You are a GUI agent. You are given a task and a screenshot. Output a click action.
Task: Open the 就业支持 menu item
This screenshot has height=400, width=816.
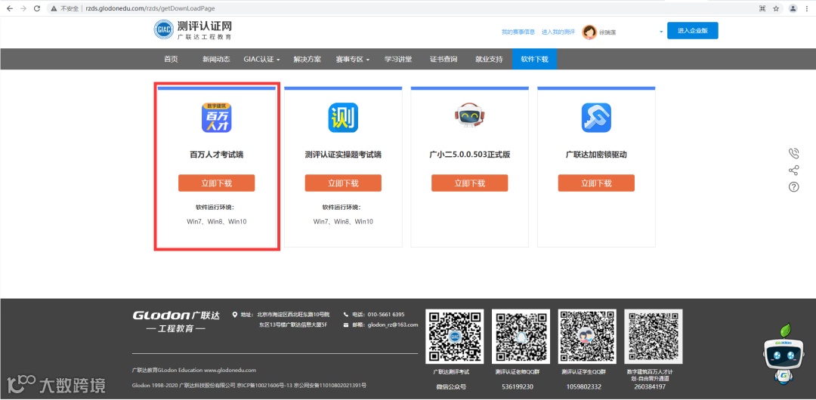tap(489, 60)
